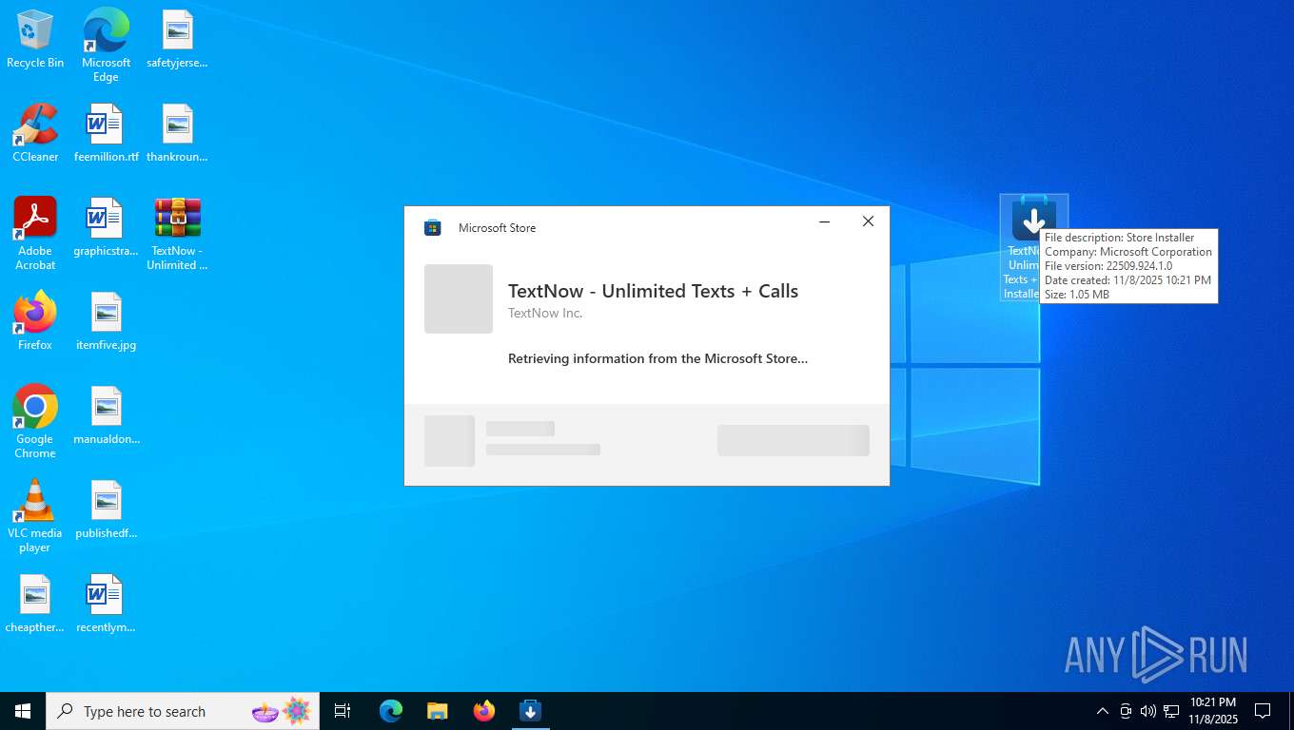Click the Microsoft Store window title text
This screenshot has width=1294, height=730.
[497, 228]
